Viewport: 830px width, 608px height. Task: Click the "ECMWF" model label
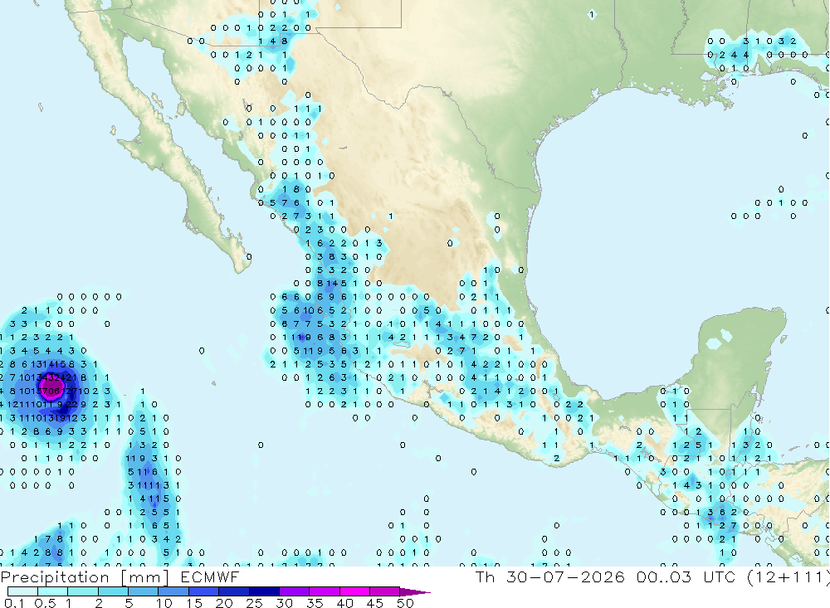pos(210,577)
